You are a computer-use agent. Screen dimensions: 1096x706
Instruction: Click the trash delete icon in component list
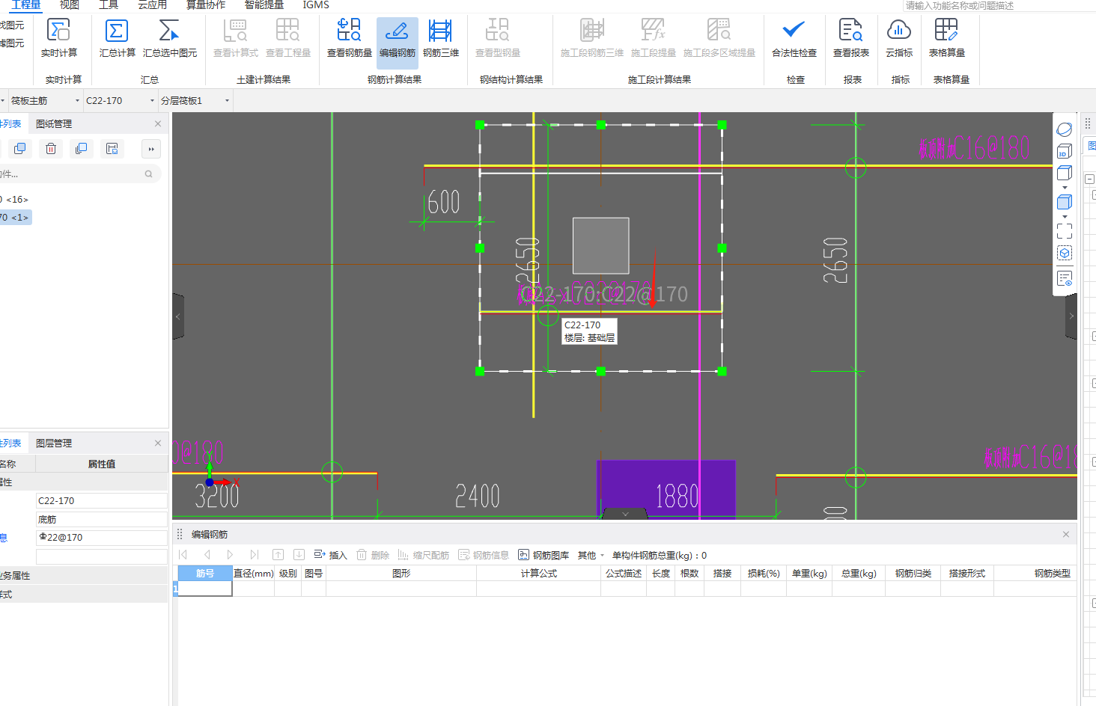click(x=51, y=149)
